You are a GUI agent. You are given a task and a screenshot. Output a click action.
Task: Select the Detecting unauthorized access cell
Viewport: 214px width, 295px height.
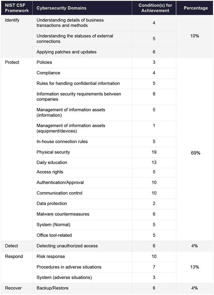tap(67, 246)
